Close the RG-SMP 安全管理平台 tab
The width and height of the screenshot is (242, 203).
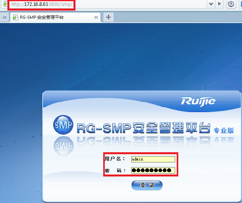click(x=96, y=18)
